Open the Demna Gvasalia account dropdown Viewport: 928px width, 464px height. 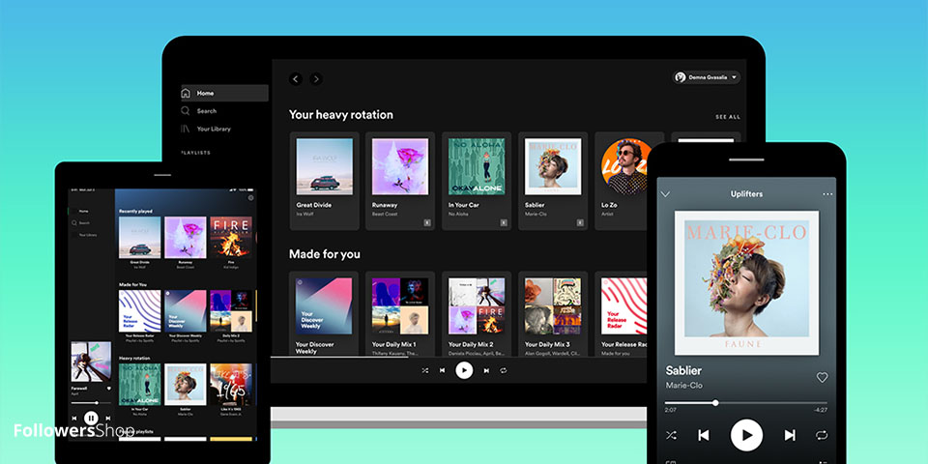click(707, 77)
